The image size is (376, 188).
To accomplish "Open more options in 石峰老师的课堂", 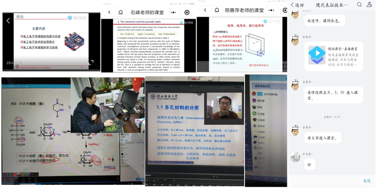I will (x=174, y=12).
